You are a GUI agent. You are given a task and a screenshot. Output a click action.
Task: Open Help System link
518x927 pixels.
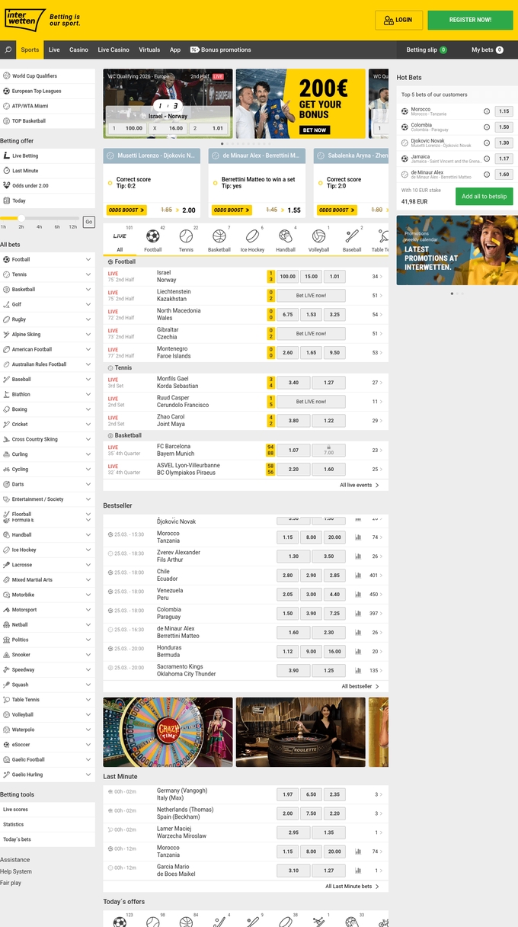click(16, 871)
